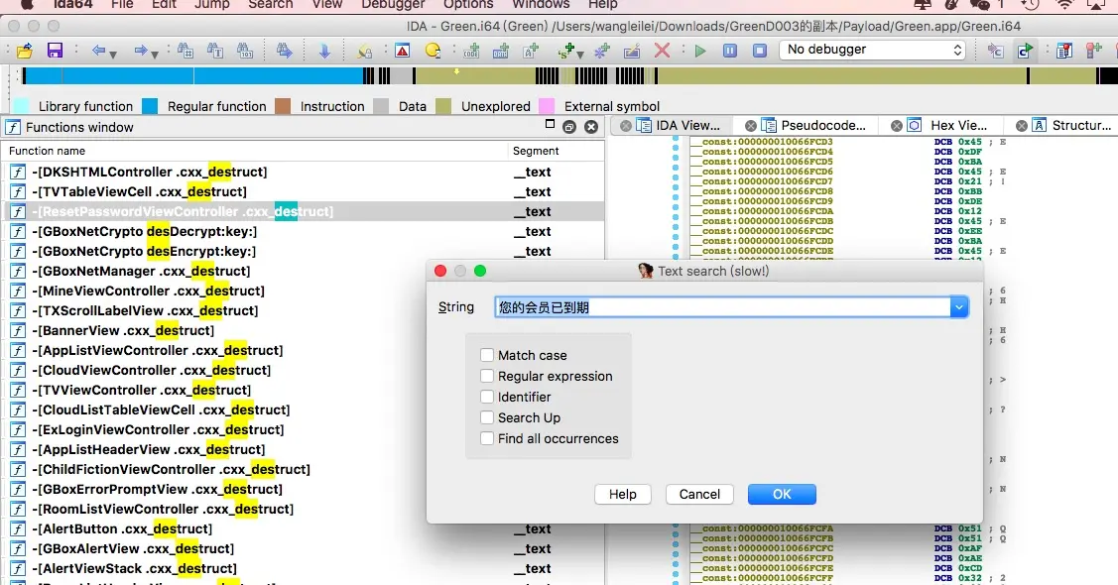Cancel the text search dialog
Screen dimensions: 1118x585
(699, 494)
